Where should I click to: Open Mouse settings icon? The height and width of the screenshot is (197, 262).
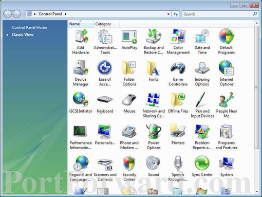(x=129, y=103)
